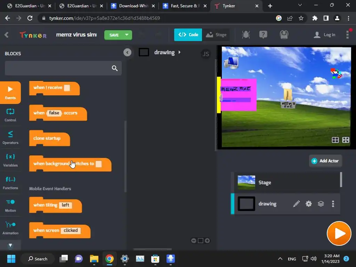Click the computer icon on the stage
The width and height of the screenshot is (356, 267).
point(231,63)
